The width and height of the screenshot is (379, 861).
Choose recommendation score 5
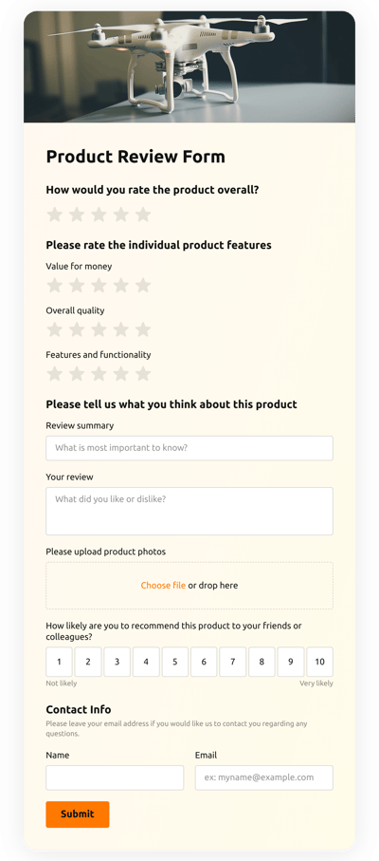[175, 662]
